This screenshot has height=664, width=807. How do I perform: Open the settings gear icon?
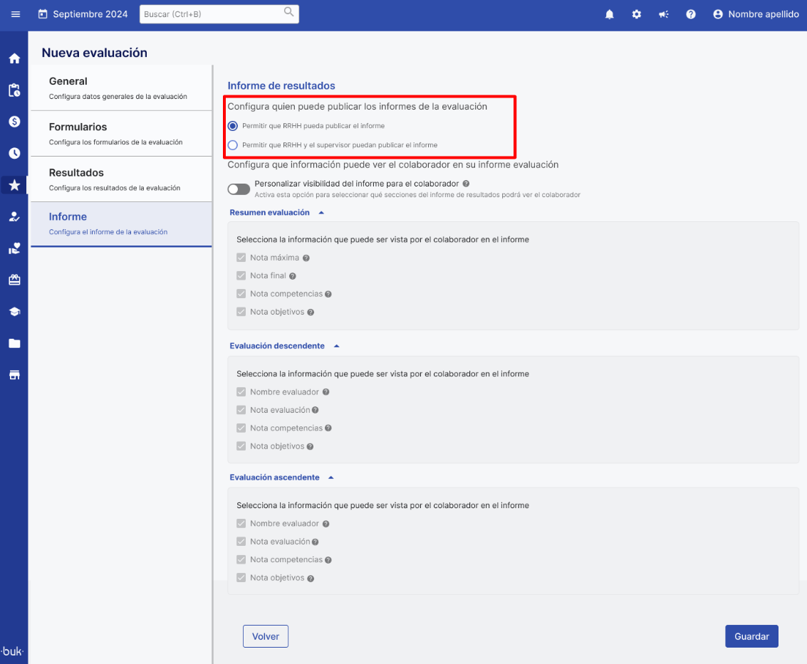637,14
